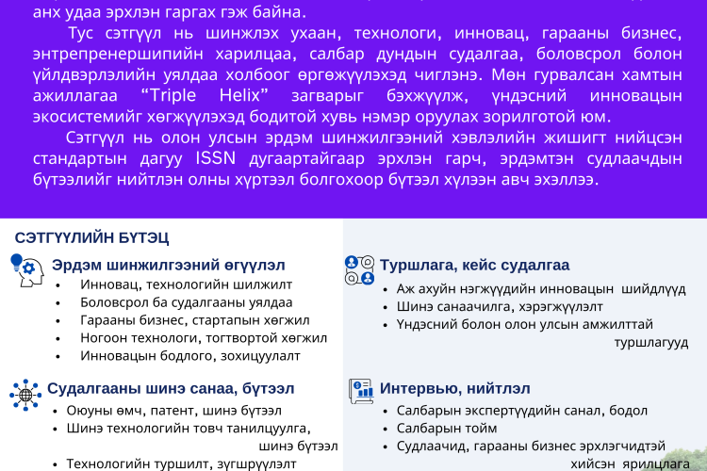Click bullet Салбарын экспертүүдийн санал, бодол
The image size is (707, 471).
click(x=522, y=410)
